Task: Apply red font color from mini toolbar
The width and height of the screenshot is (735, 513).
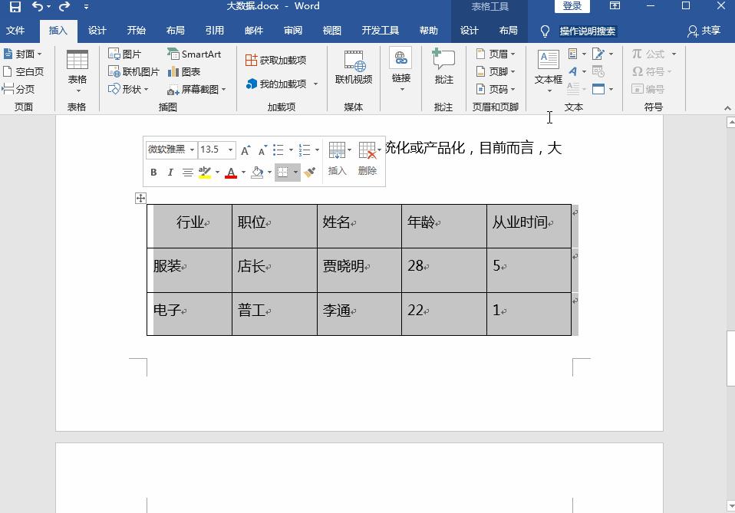Action: tap(231, 172)
